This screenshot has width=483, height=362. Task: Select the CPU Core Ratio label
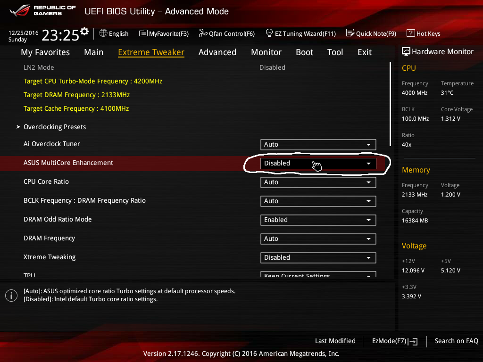pyautogui.click(x=46, y=181)
